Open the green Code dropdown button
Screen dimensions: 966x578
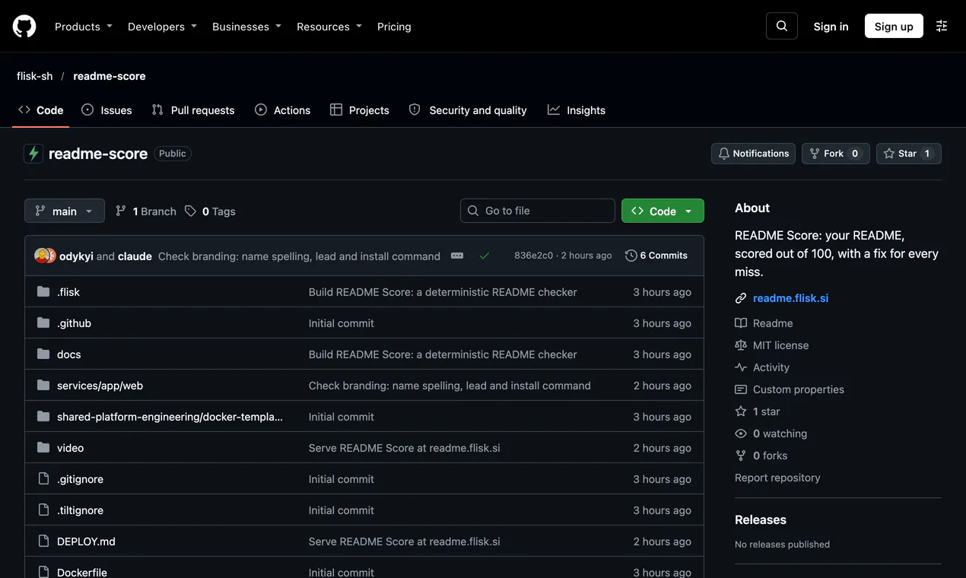(663, 211)
